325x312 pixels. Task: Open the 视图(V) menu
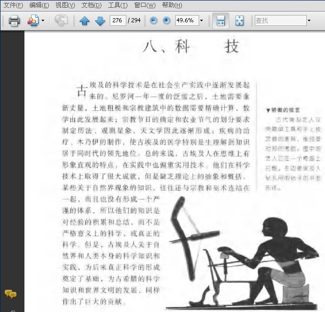[x=66, y=5]
